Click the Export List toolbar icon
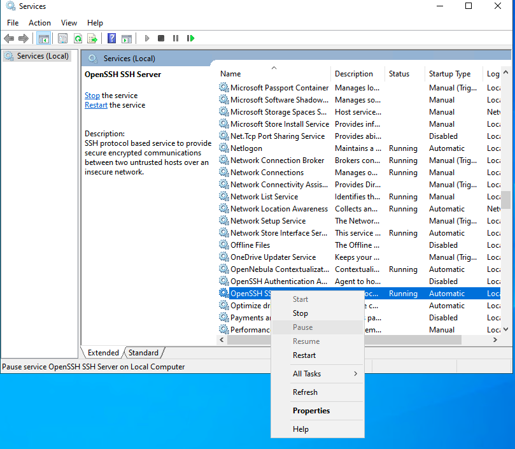Screen dimensions: 515x449 pos(92,38)
